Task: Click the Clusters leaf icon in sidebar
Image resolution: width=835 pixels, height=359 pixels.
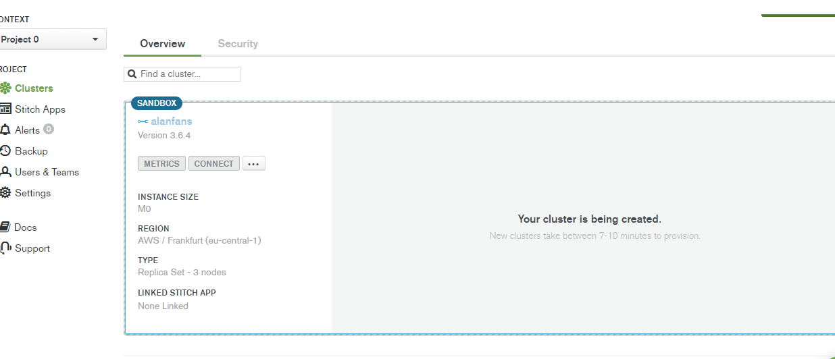Action: coord(5,88)
